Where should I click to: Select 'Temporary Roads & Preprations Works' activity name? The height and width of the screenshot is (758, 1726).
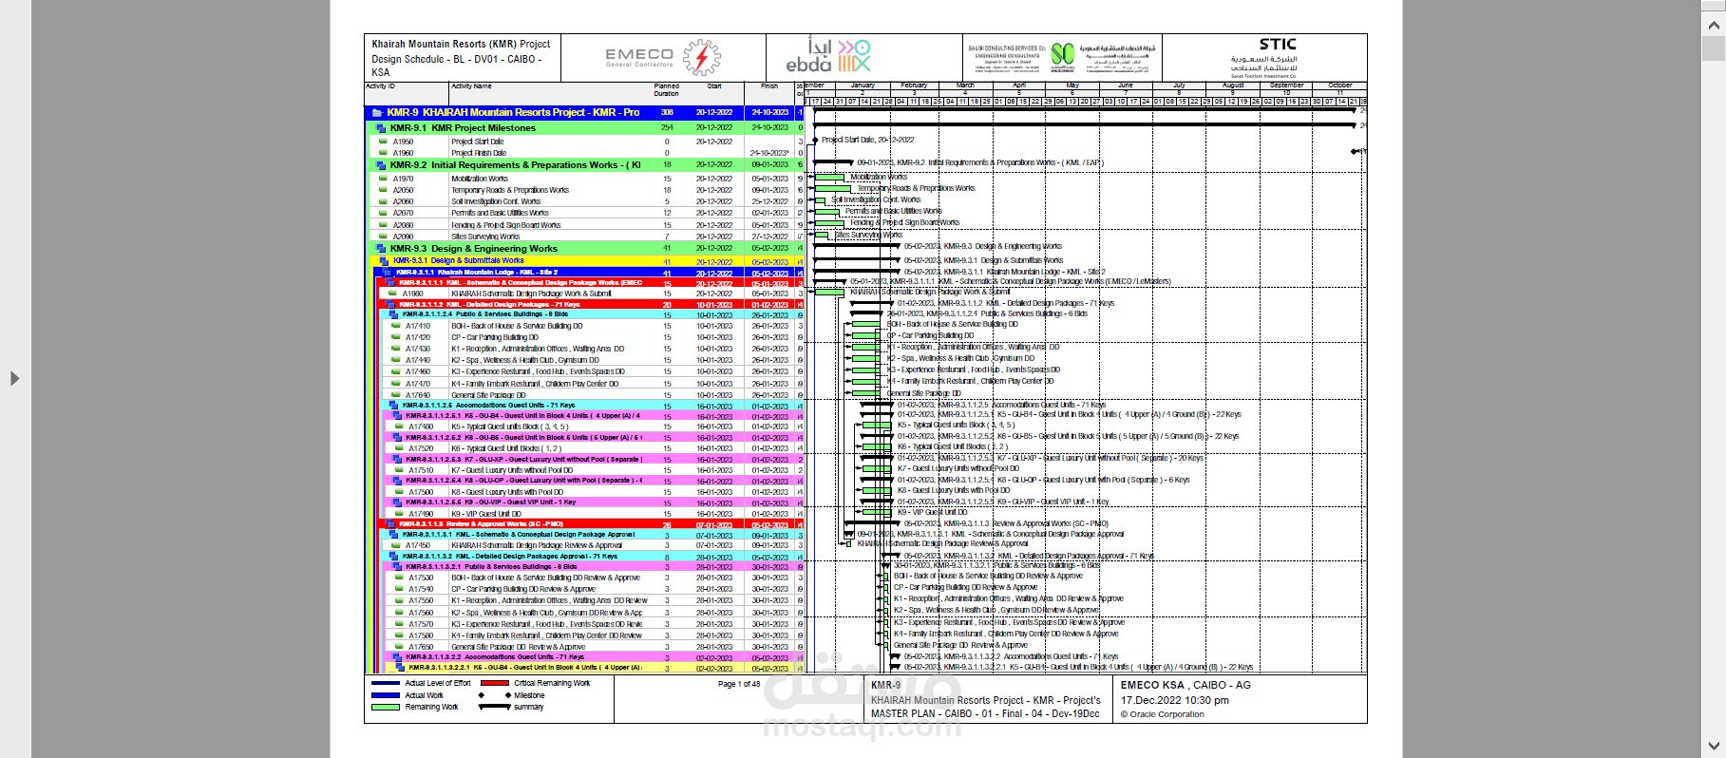[510, 190]
